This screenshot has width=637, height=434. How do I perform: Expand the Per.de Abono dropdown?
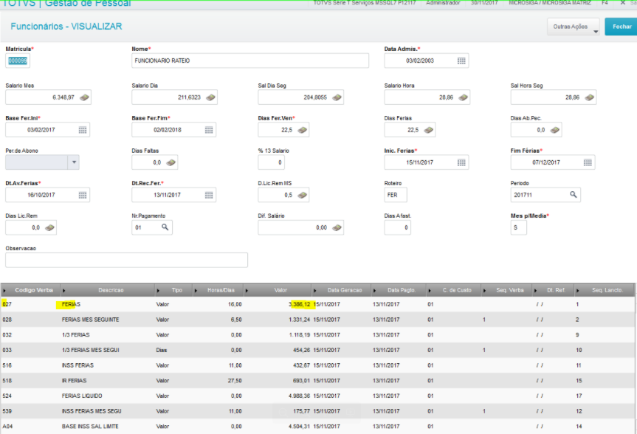click(x=74, y=162)
